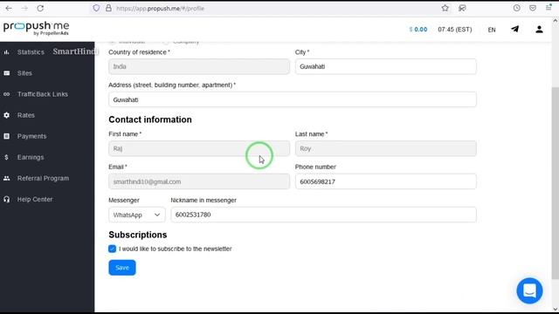
Task: Click the Email field
Action: coord(199,181)
